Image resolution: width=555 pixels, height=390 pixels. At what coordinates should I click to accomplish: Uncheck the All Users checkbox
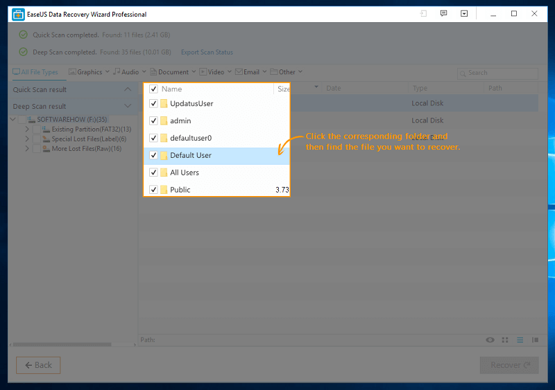pyautogui.click(x=153, y=172)
